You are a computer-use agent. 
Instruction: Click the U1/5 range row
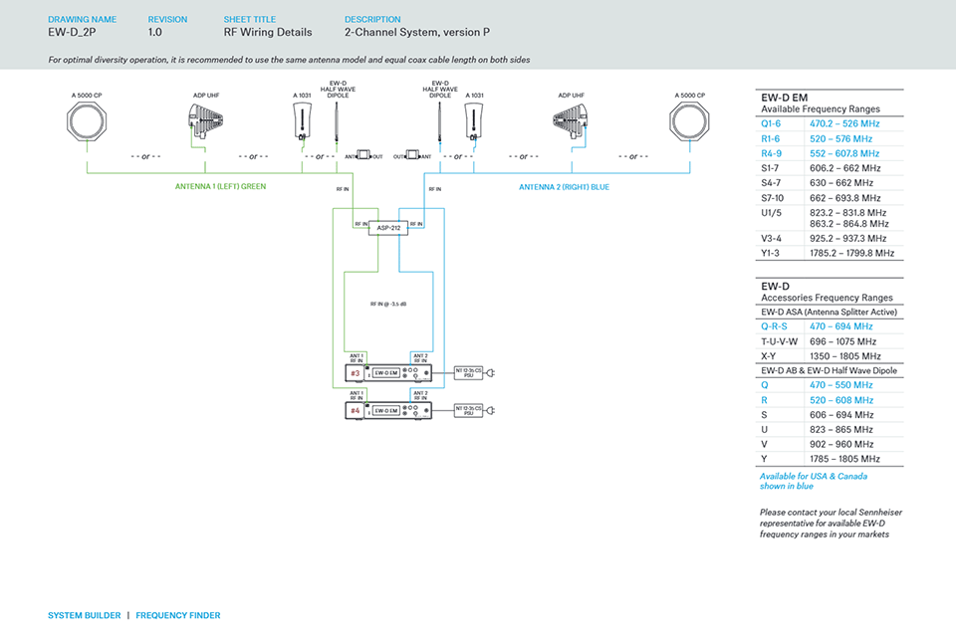point(830,218)
